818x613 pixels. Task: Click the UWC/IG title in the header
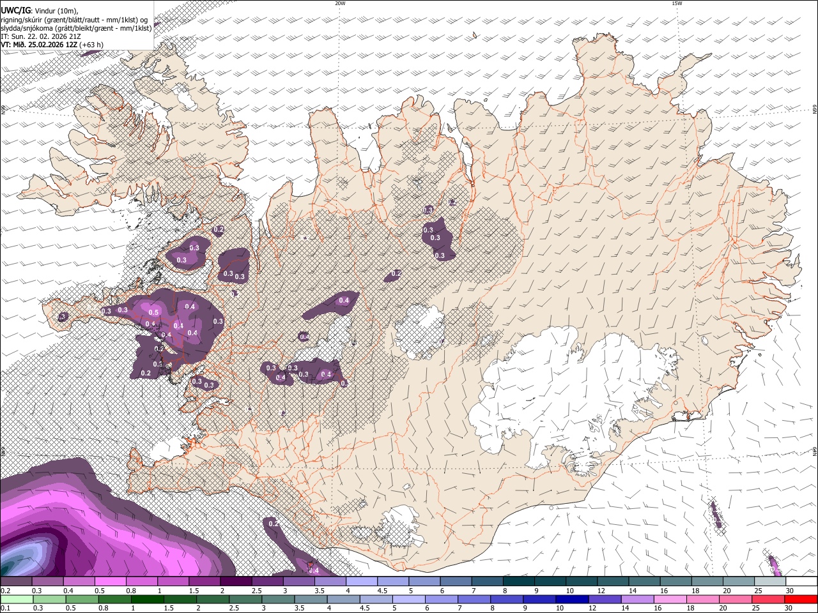(x=15, y=10)
